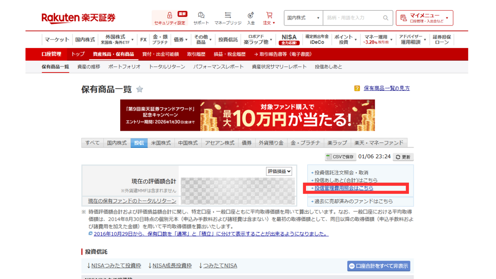Open 取引報告書等（電子書面） link
The image size is (496, 279).
point(283,54)
